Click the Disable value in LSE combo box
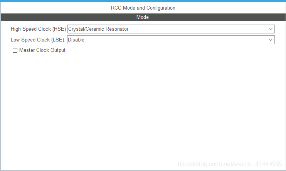Viewport: 286px width, 171px height. pos(76,40)
